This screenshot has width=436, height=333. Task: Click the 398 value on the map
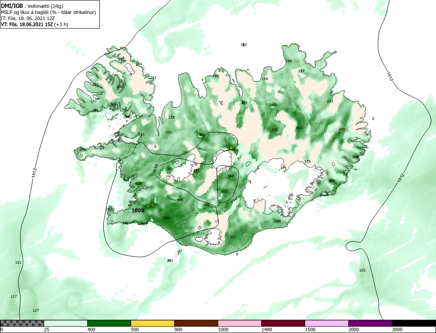coord(165,218)
